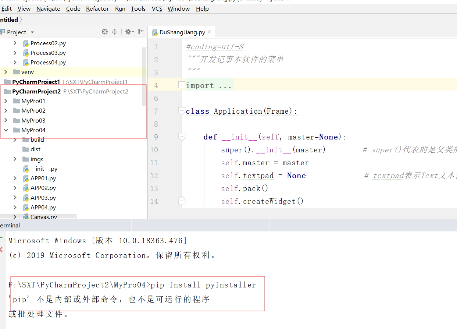Click the Collapse All icon in Project panel
The image size is (457, 329).
click(x=115, y=32)
